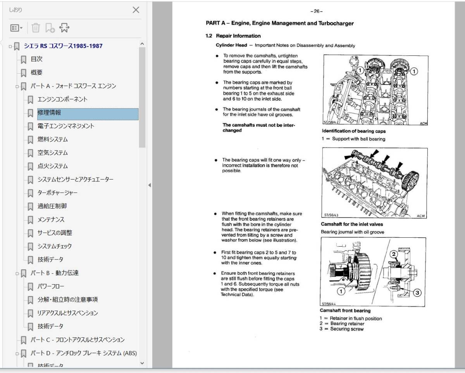465x373 pixels.
Task: Open the パート B - 動力伝達 bookmark
Action: pos(55,273)
